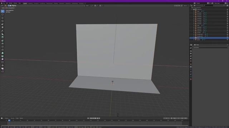Viewport: 229px width, 128px height.
Task: Select the Move tool
Action: pyautogui.click(x=3, y=18)
